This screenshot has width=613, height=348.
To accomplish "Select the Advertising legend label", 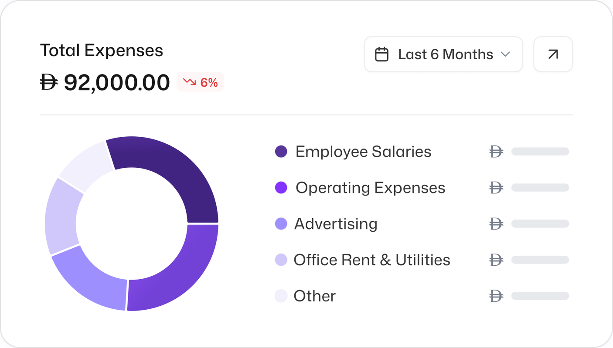I will pos(336,224).
